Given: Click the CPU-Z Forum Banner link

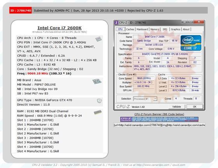Looking at the screenshot, I should (x=159, y=114).
